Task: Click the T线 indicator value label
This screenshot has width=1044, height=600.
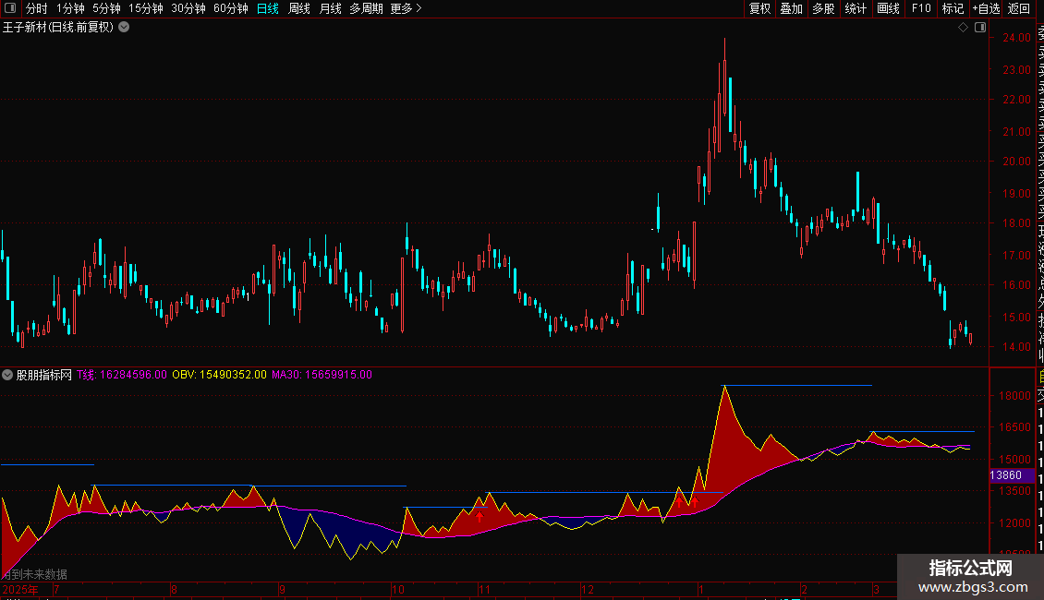Action: point(122,375)
